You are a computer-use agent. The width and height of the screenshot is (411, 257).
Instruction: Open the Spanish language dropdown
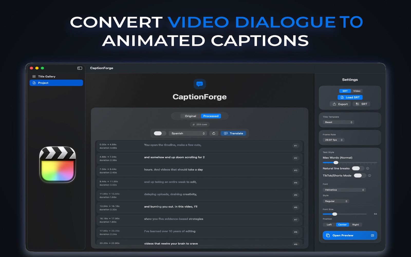pos(188,133)
